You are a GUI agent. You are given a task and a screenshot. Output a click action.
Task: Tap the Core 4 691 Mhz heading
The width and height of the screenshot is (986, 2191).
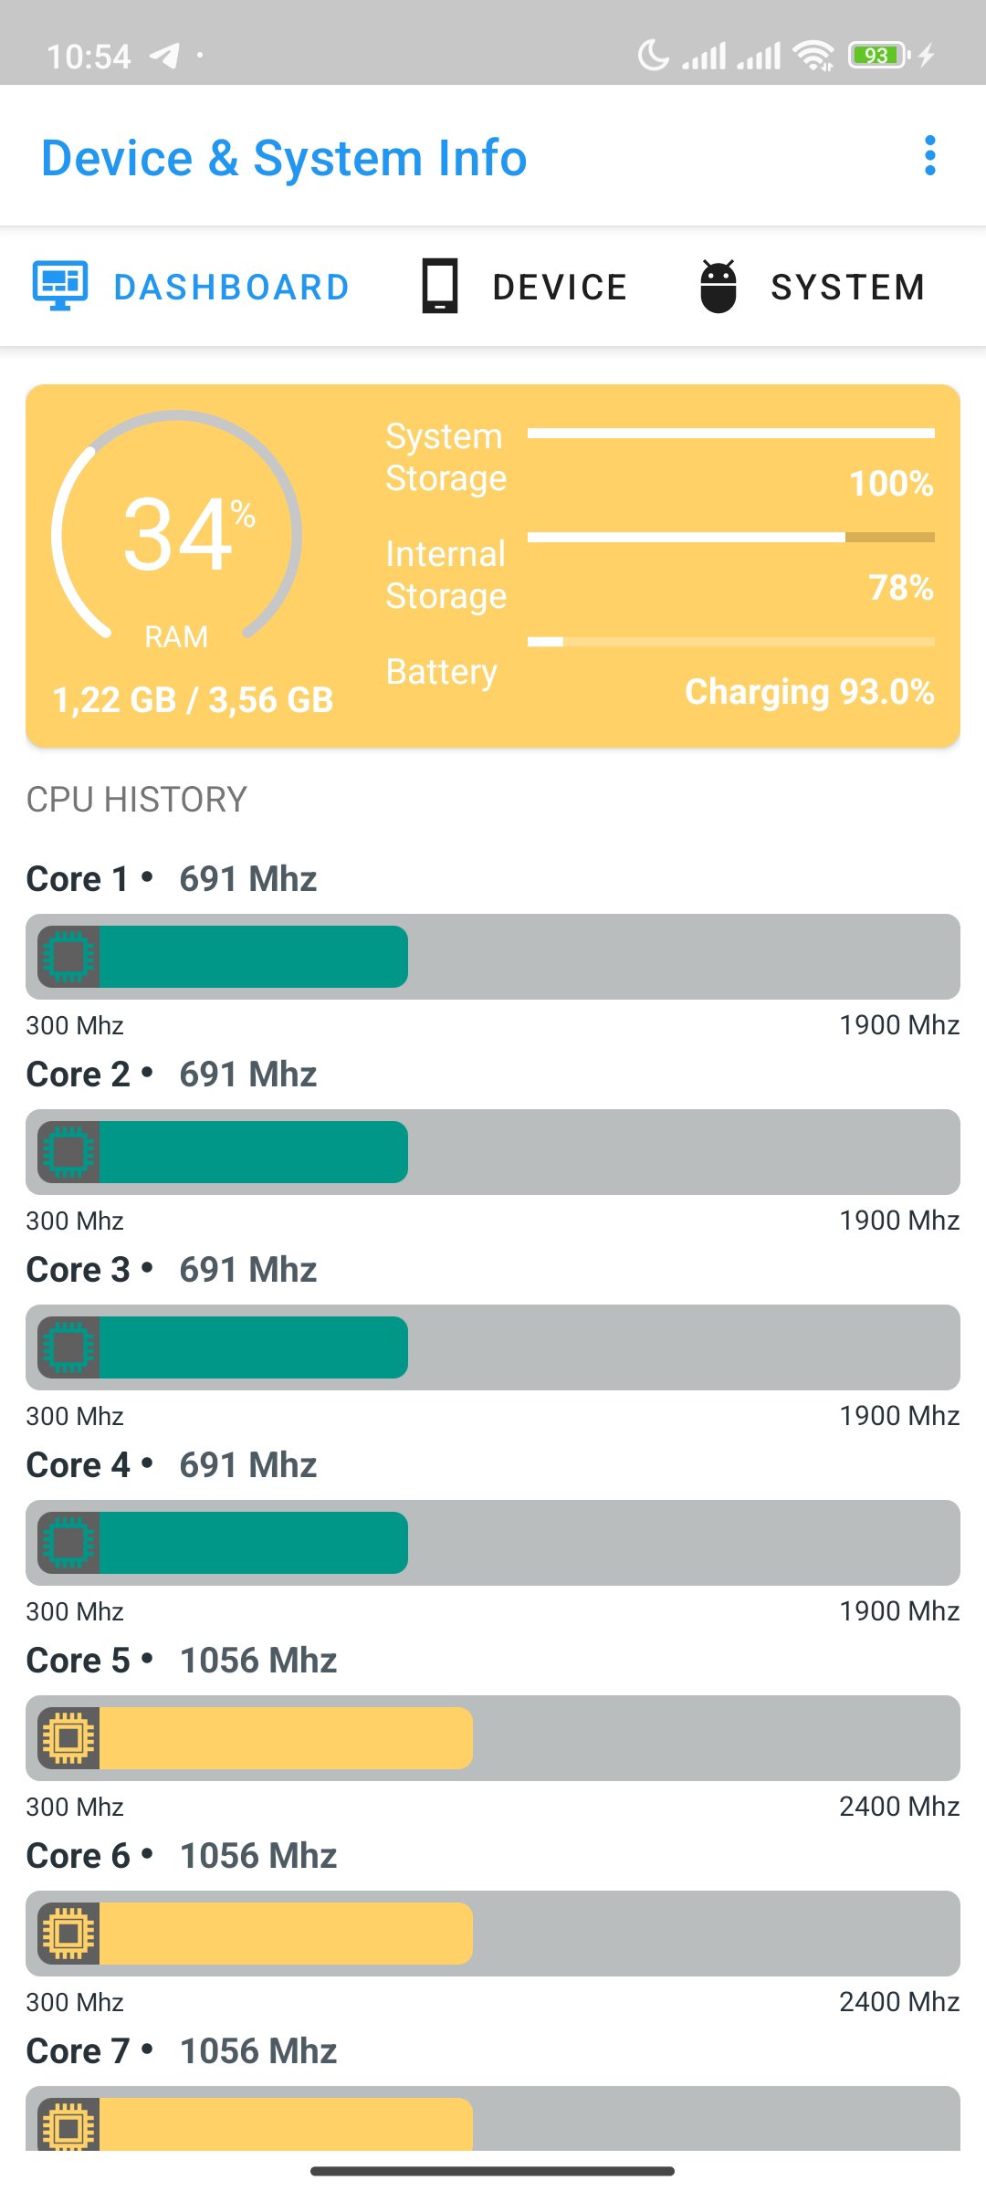(172, 1464)
